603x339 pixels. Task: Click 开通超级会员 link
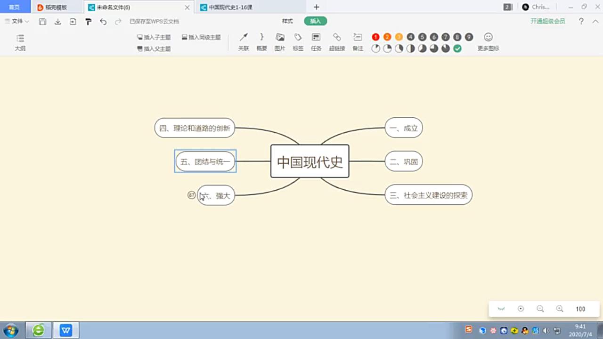click(548, 21)
